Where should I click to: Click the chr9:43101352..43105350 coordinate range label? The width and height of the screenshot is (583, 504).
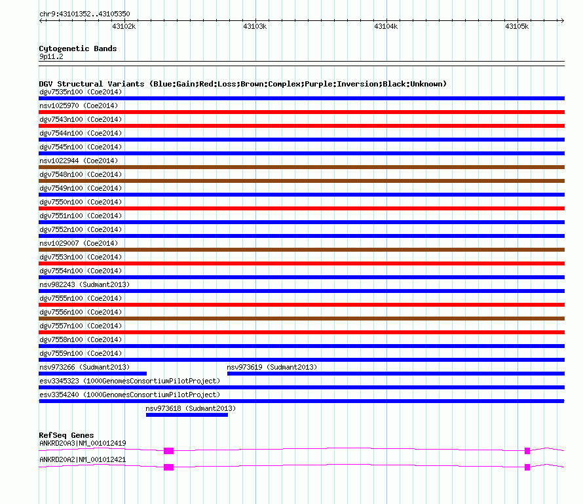tap(85, 14)
